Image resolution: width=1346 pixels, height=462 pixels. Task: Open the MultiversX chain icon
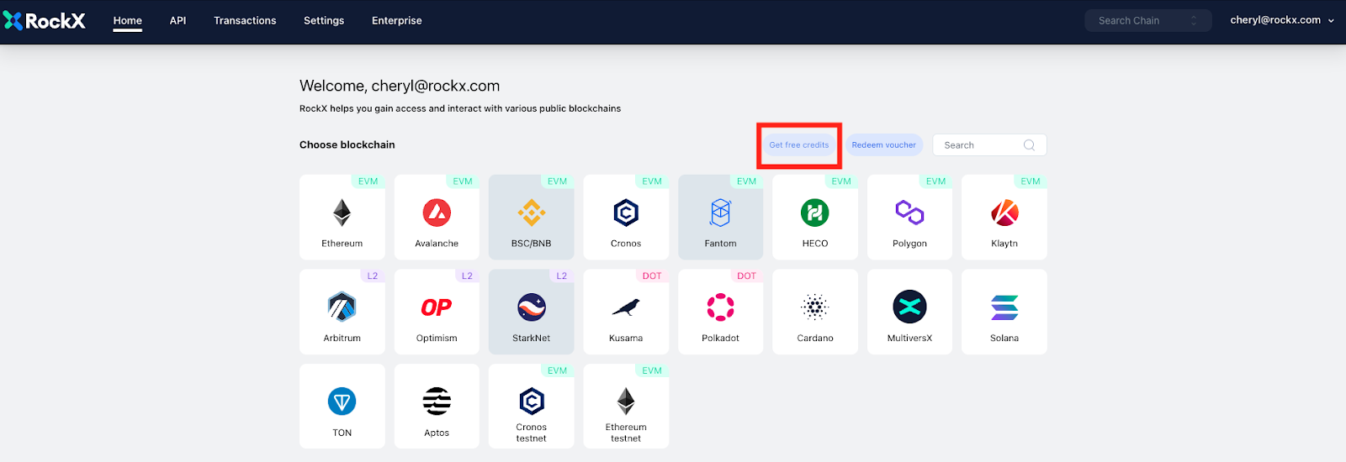[909, 307]
